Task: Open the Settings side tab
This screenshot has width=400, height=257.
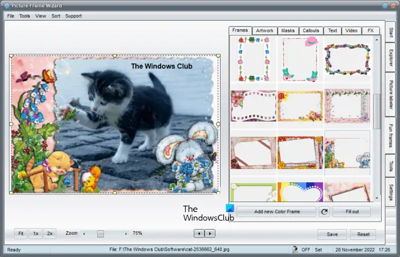Action: pos(390,192)
